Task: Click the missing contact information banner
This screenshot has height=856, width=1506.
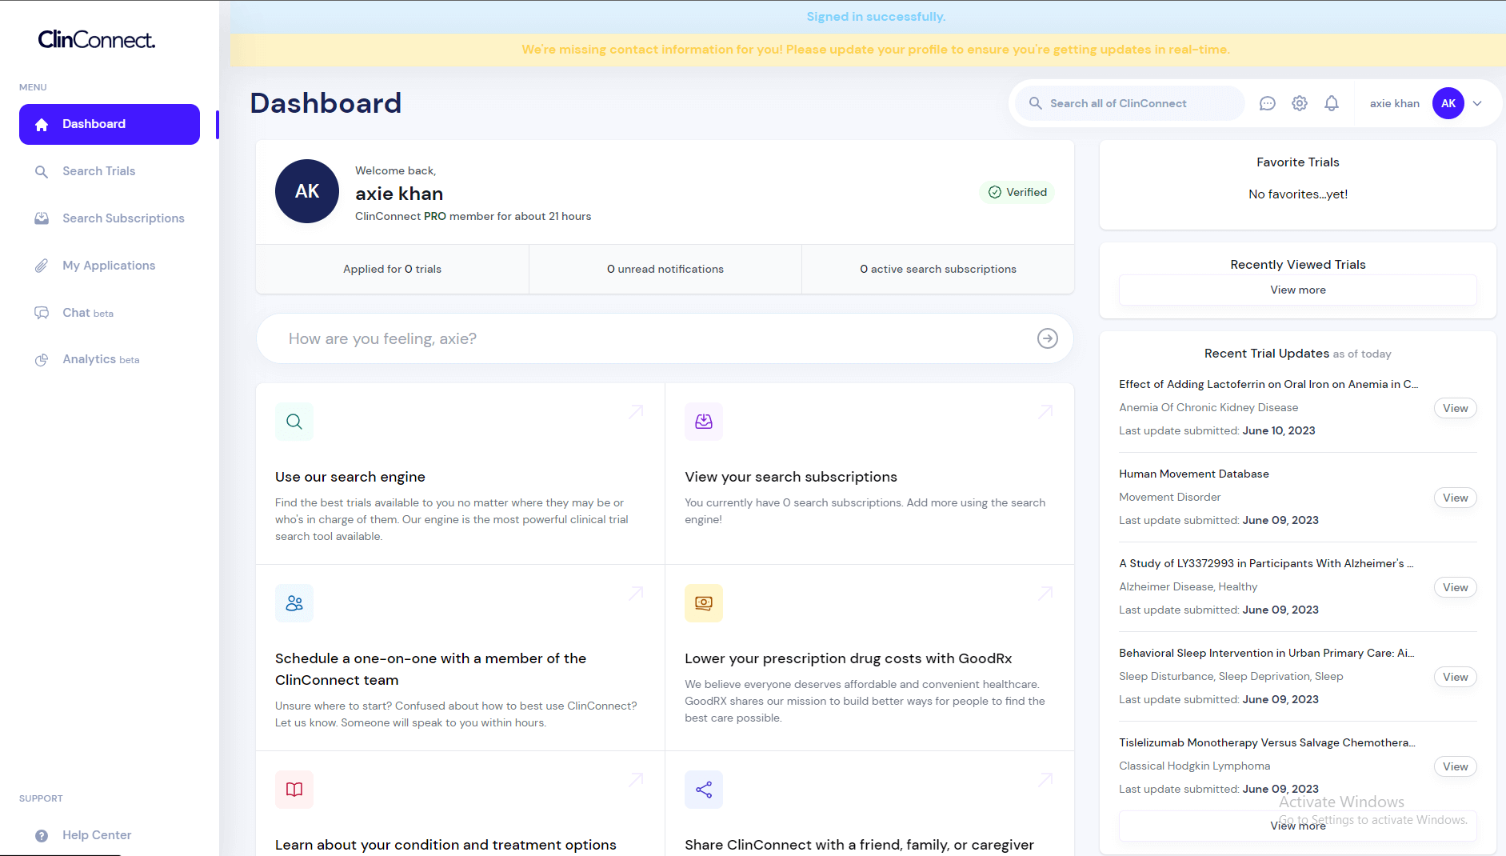Action: click(875, 50)
